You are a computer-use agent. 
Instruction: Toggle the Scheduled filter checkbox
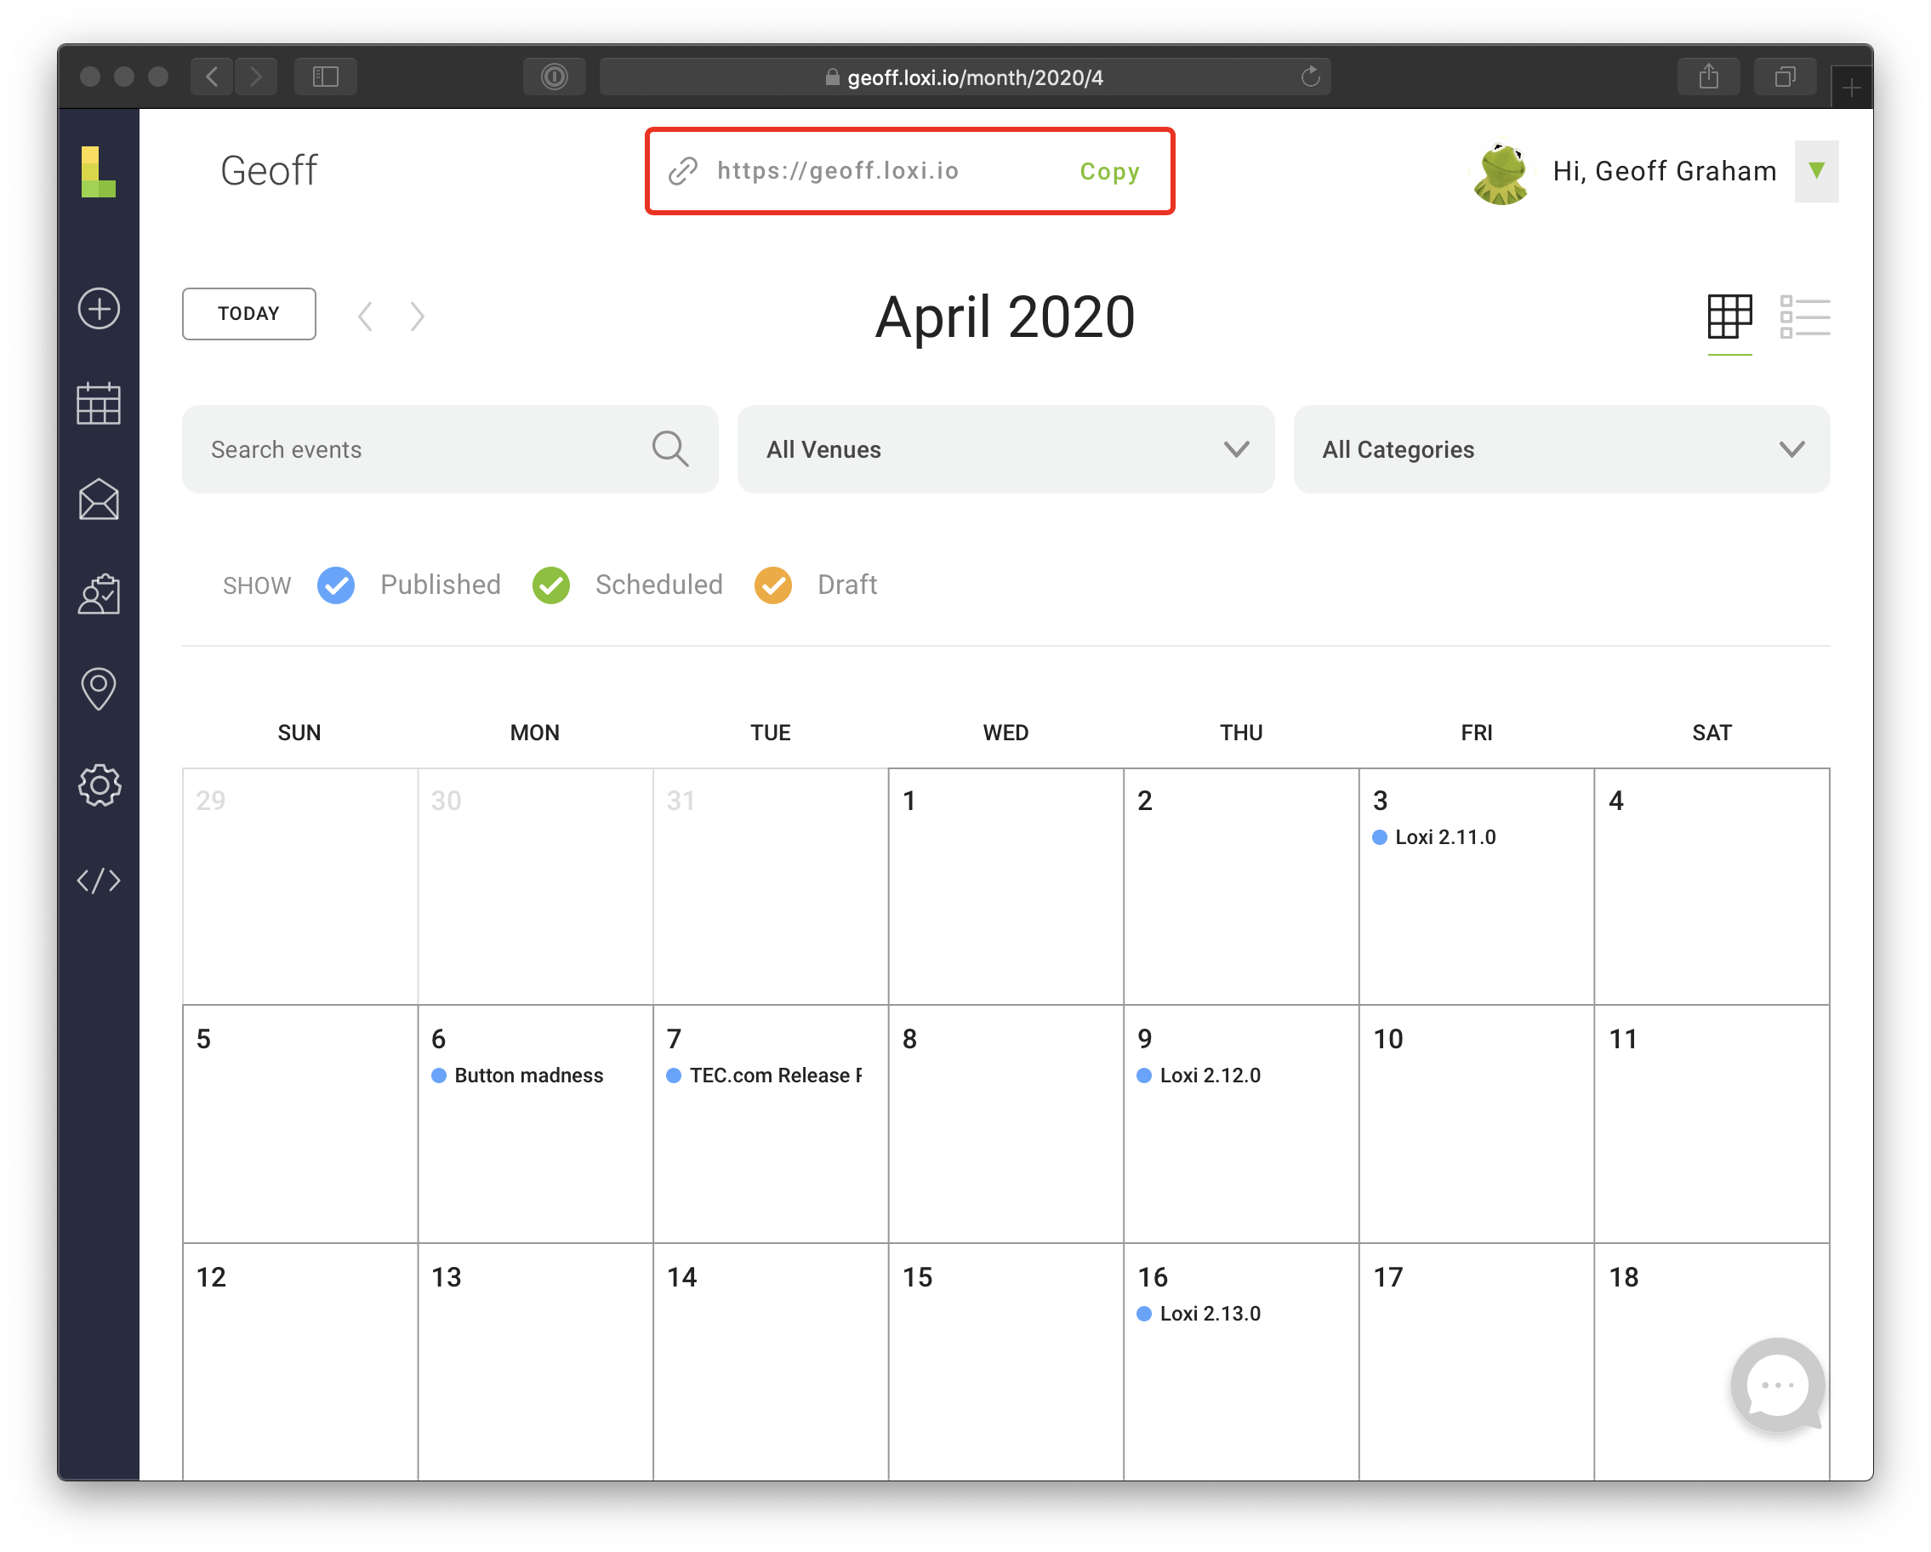(551, 585)
